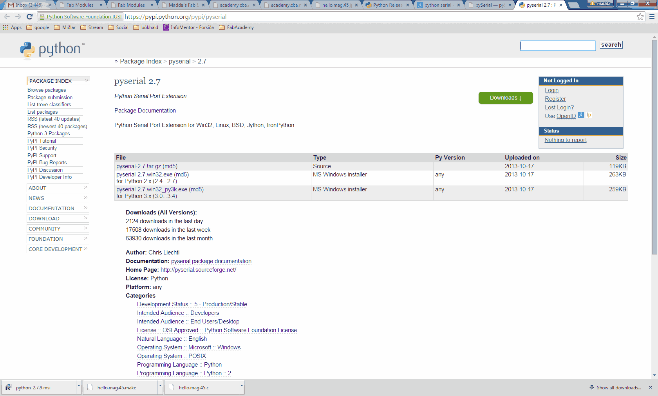The width and height of the screenshot is (658, 396).
Task: Expand the ABOUT sidebar menu
Action: point(58,188)
